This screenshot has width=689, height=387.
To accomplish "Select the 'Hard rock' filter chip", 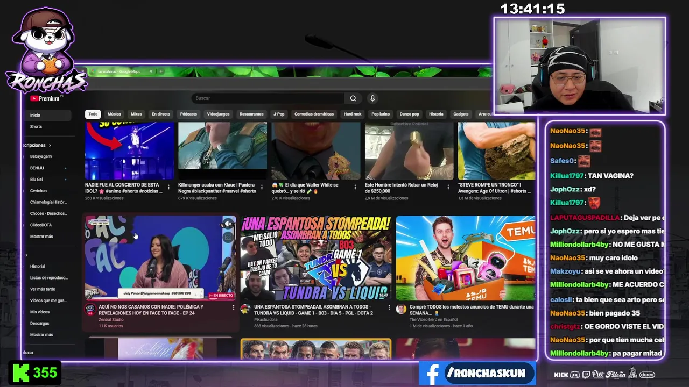I will tap(353, 114).
